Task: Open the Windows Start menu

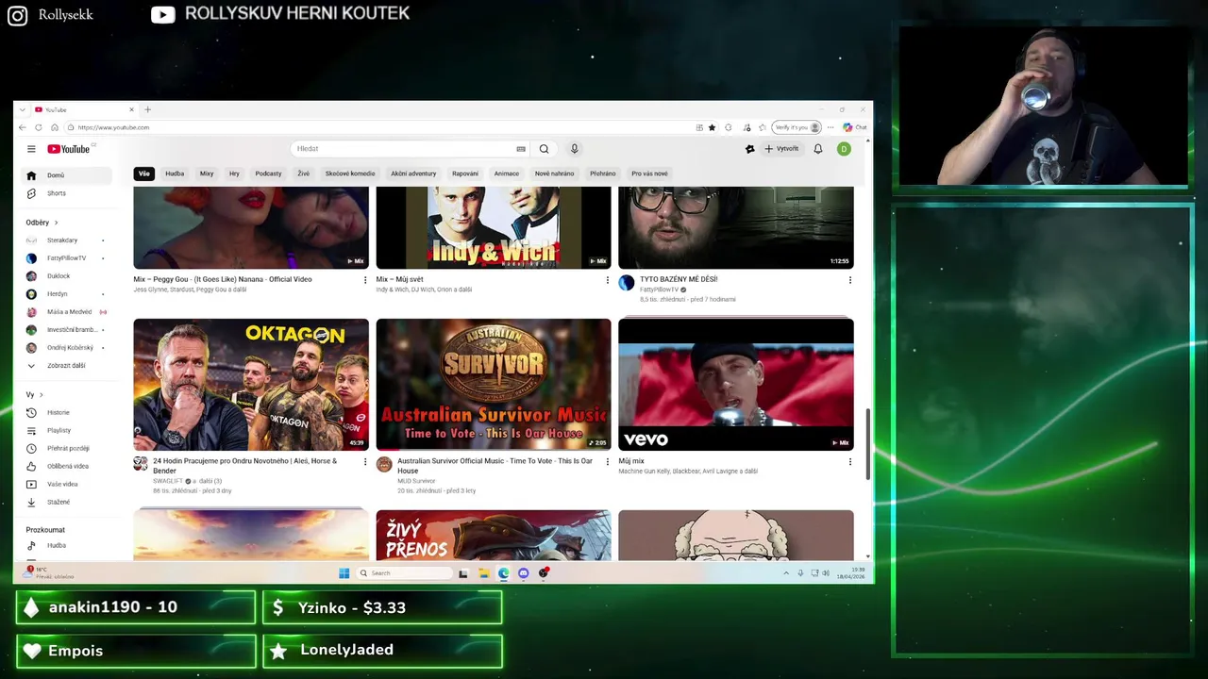Action: click(x=344, y=572)
